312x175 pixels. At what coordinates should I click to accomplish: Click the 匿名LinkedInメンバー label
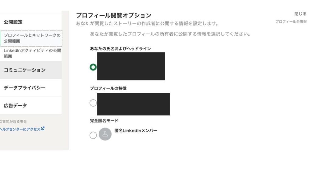(x=136, y=131)
